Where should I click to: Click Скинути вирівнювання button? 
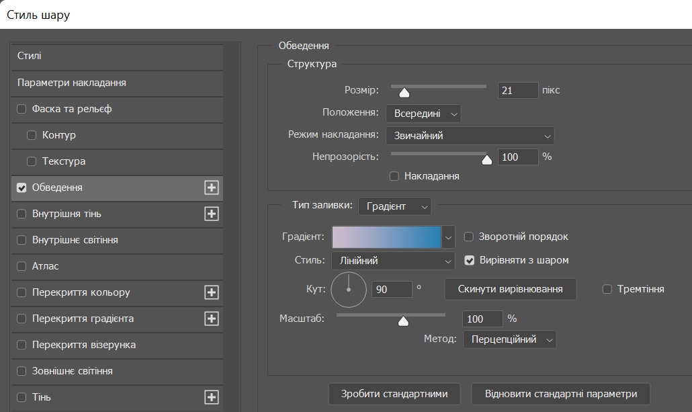(x=511, y=289)
